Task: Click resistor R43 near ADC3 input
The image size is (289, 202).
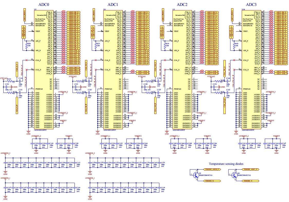Action: pyautogui.click(x=234, y=46)
